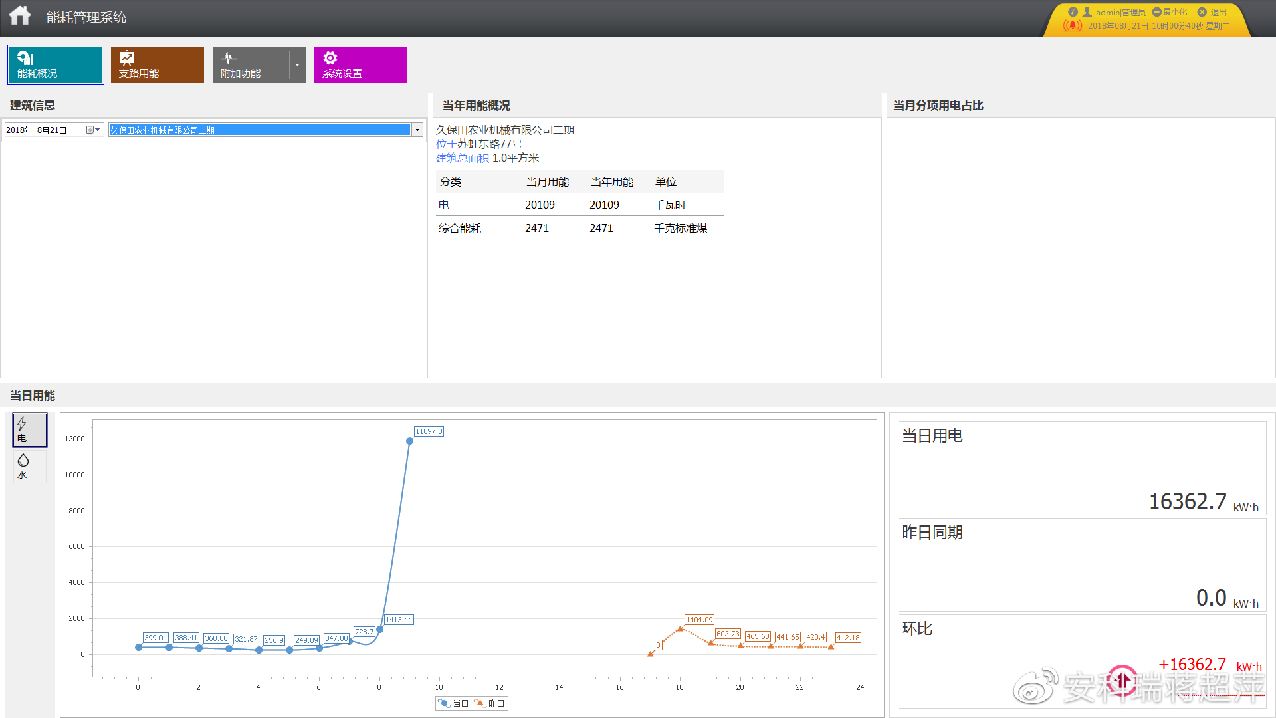Click the 256.9 data label
The width and height of the screenshot is (1276, 718).
tap(274, 640)
